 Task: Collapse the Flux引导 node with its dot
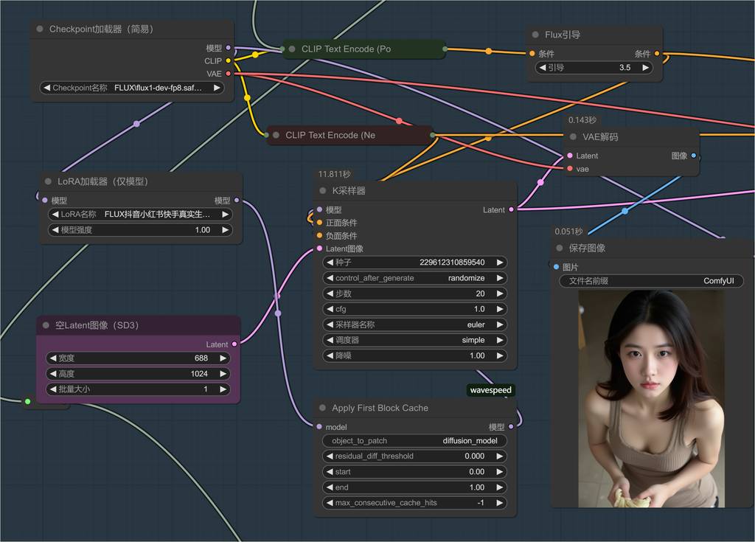click(535, 35)
